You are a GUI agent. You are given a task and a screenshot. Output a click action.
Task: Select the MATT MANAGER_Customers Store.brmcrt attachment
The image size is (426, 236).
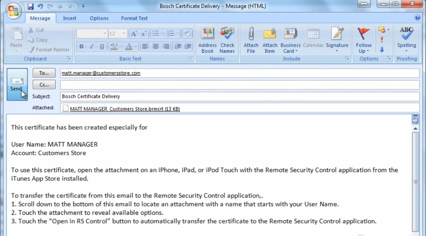(x=121, y=109)
